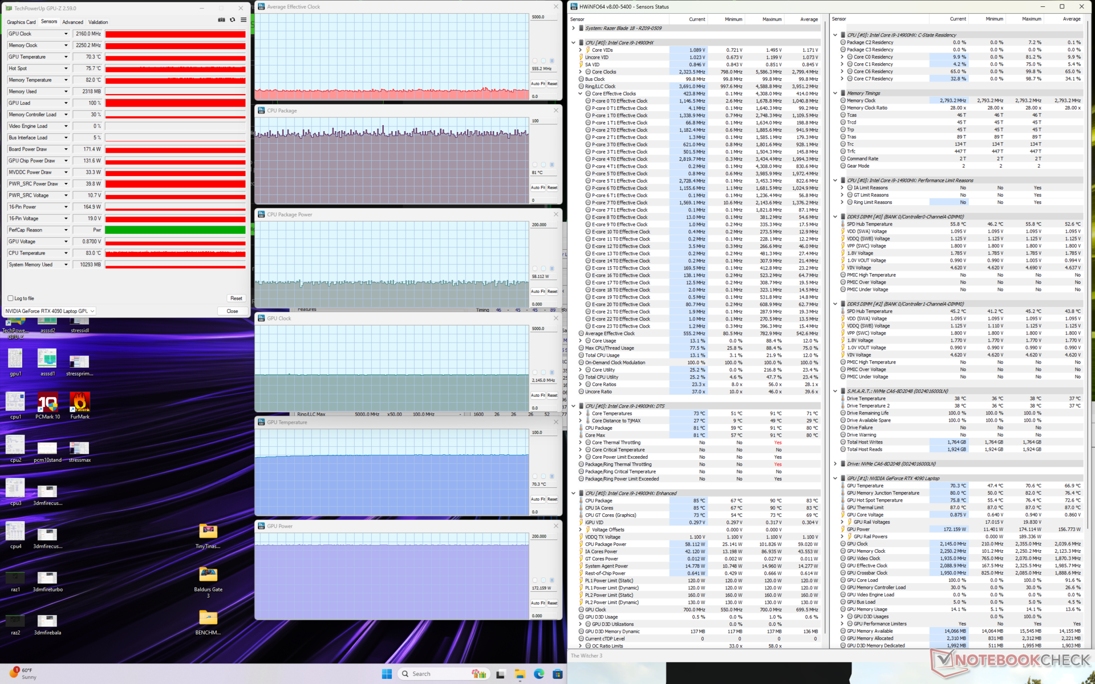Viewport: 1095px width, 684px height.
Task: Click Reset button in GPU-Z window
Action: click(x=236, y=298)
